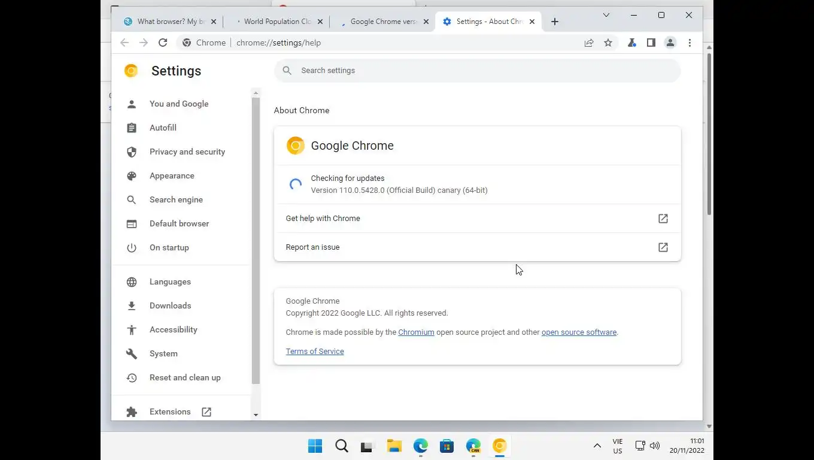Image resolution: width=814 pixels, height=460 pixels.
Task: Close the World Population Clock tab
Action: [320, 22]
